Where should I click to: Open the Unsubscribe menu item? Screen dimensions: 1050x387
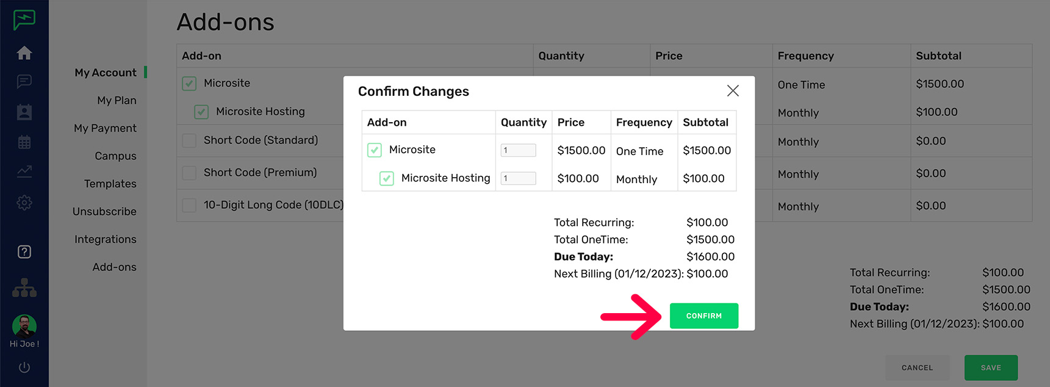[x=104, y=211]
